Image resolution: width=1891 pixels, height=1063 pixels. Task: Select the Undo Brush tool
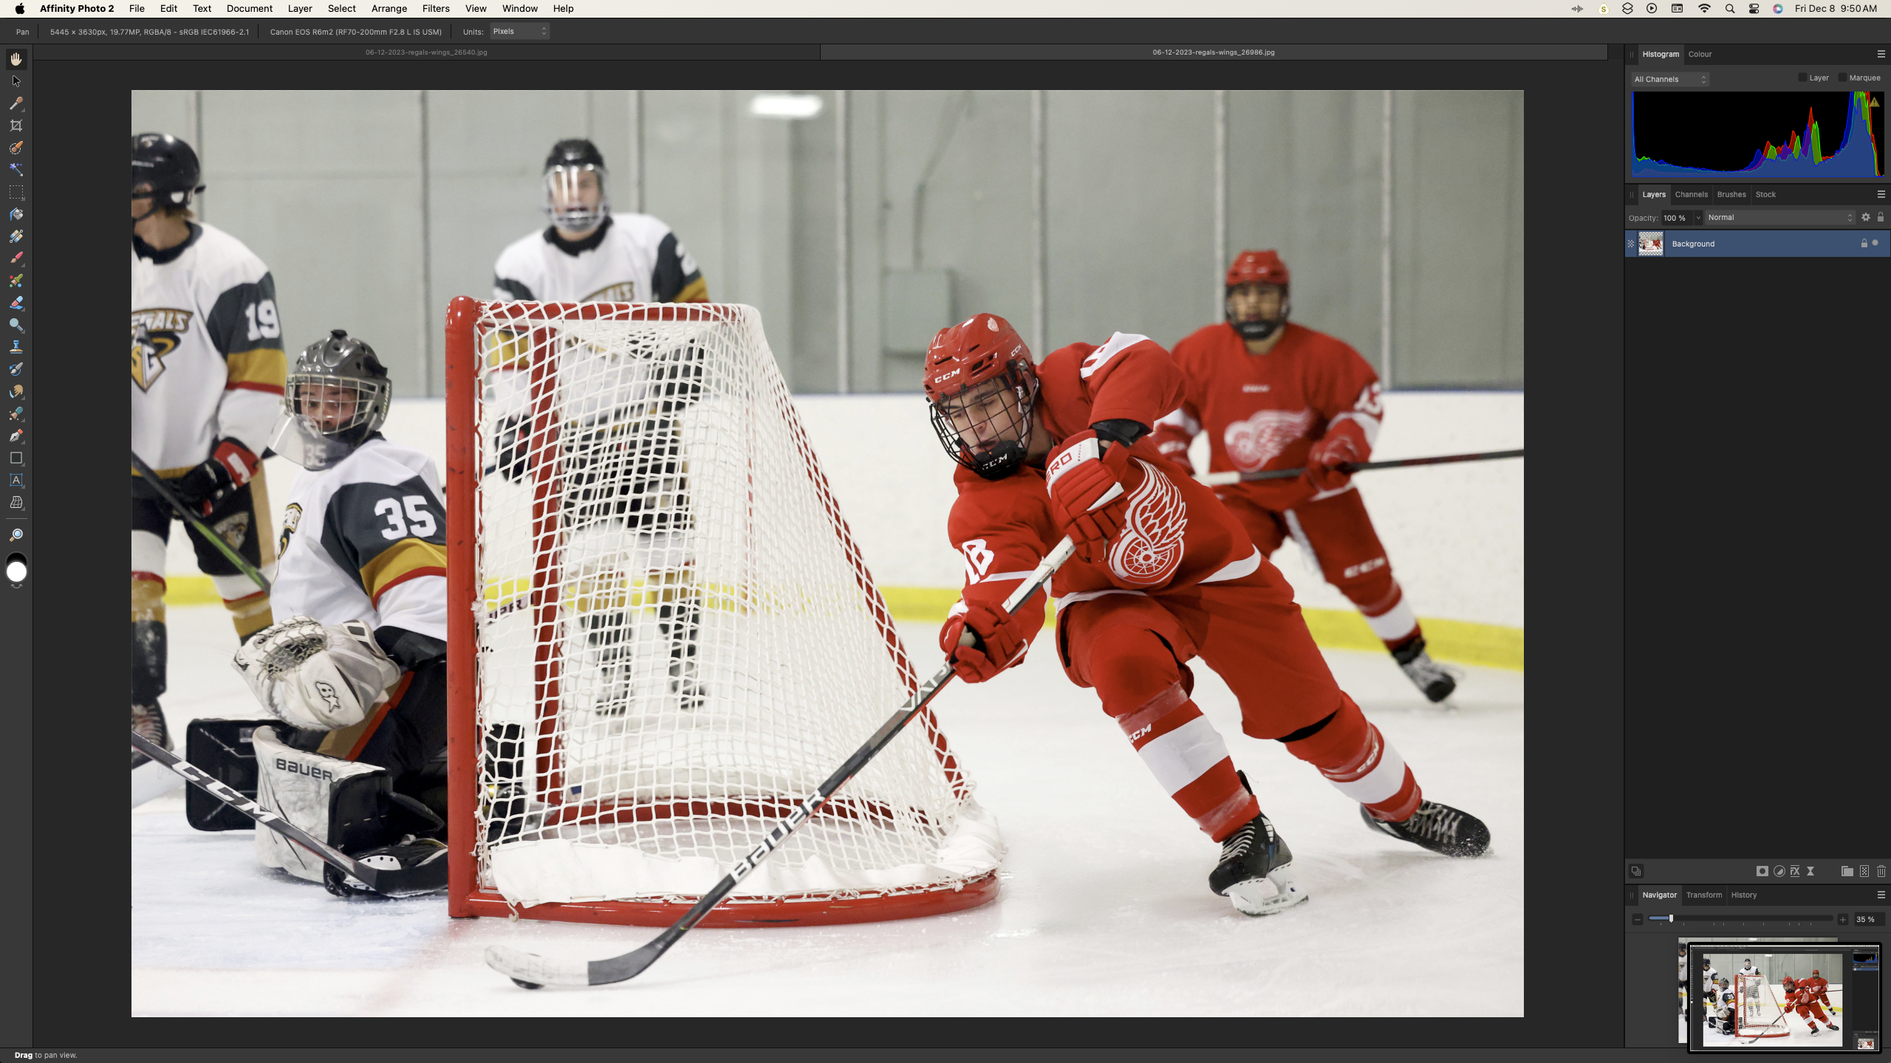coord(16,370)
